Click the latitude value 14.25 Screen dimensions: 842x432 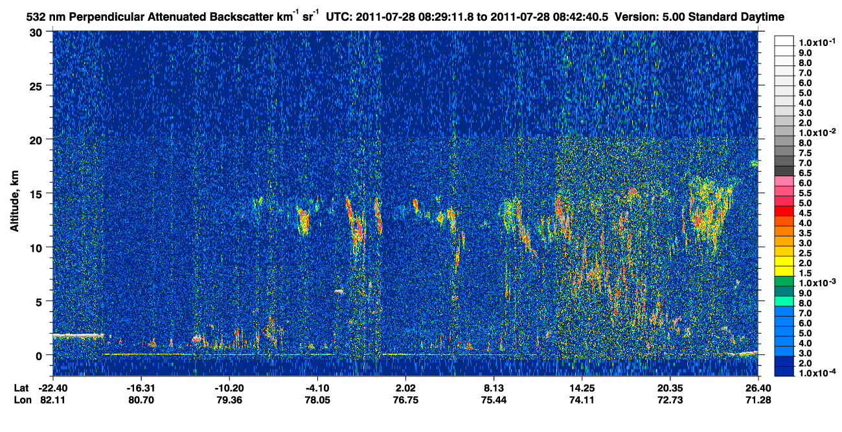pyautogui.click(x=582, y=388)
